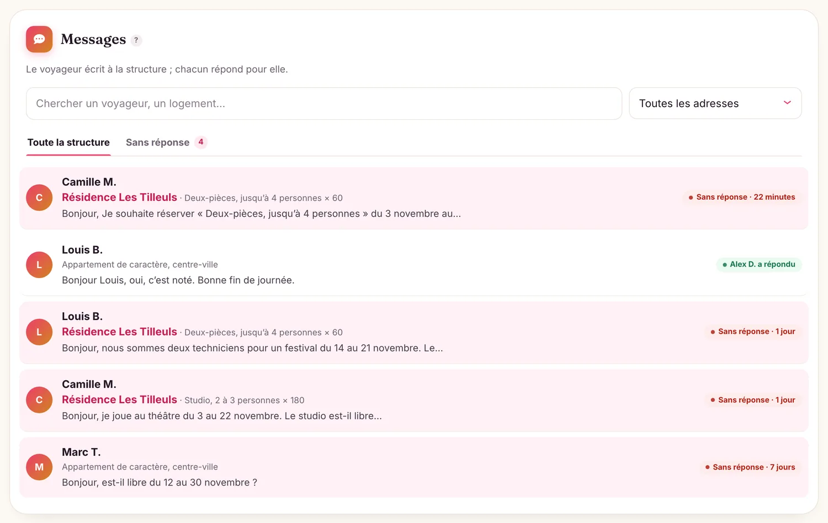The width and height of the screenshot is (828, 523).
Task: Open message 'je joue au théâtre du 3 au 22 novembre'
Action: click(x=222, y=416)
